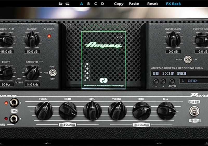
Task: Click the Tight filter knob
Action: [6, 72]
